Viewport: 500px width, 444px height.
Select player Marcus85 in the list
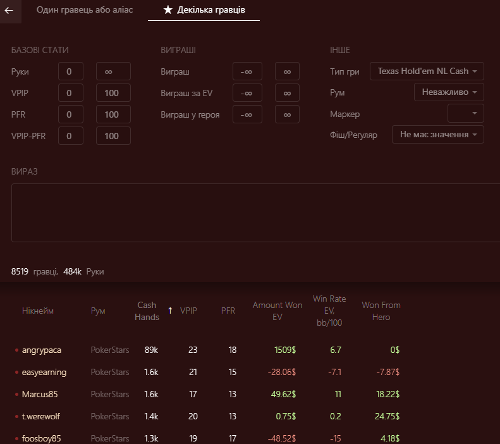pyautogui.click(x=40, y=394)
